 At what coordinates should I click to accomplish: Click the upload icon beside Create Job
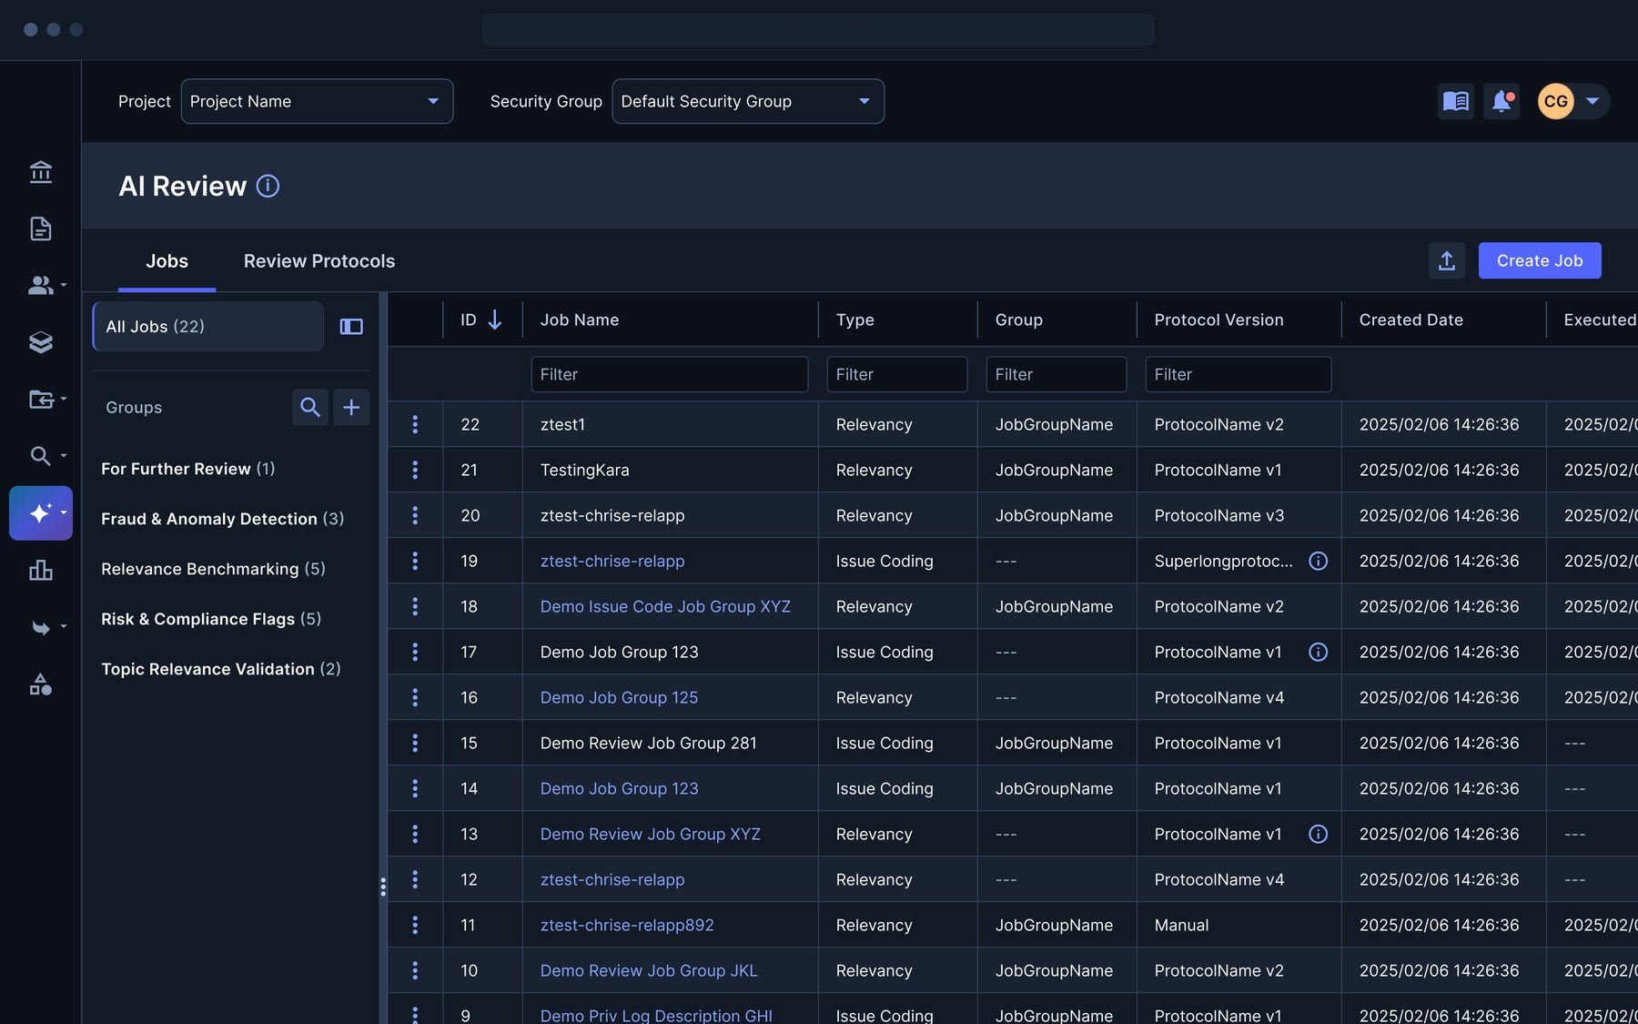(x=1447, y=260)
